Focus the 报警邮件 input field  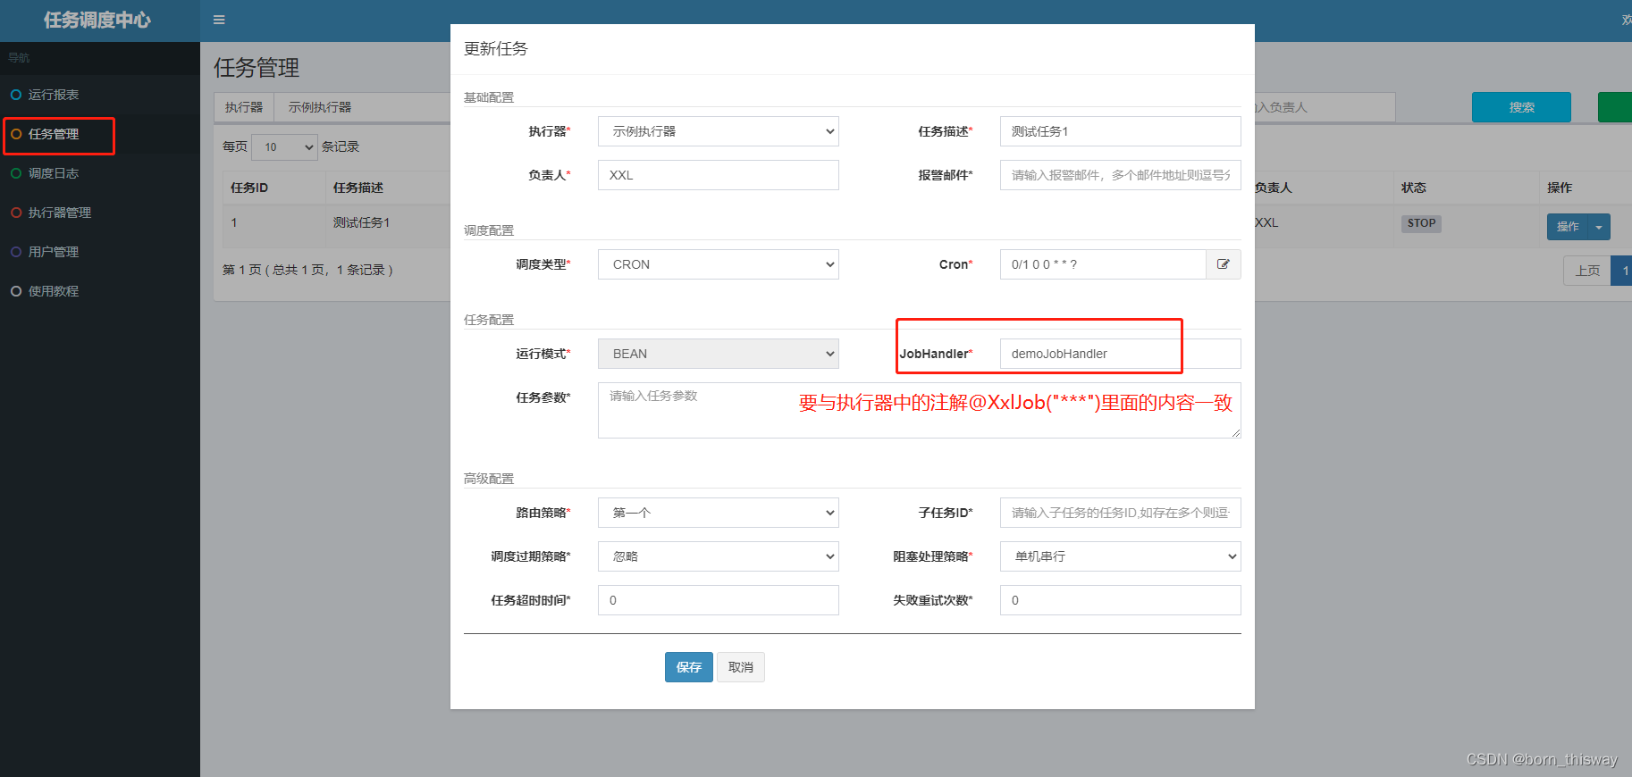[1121, 175]
